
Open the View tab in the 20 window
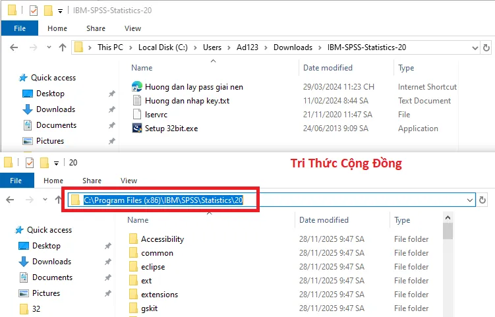pos(129,181)
